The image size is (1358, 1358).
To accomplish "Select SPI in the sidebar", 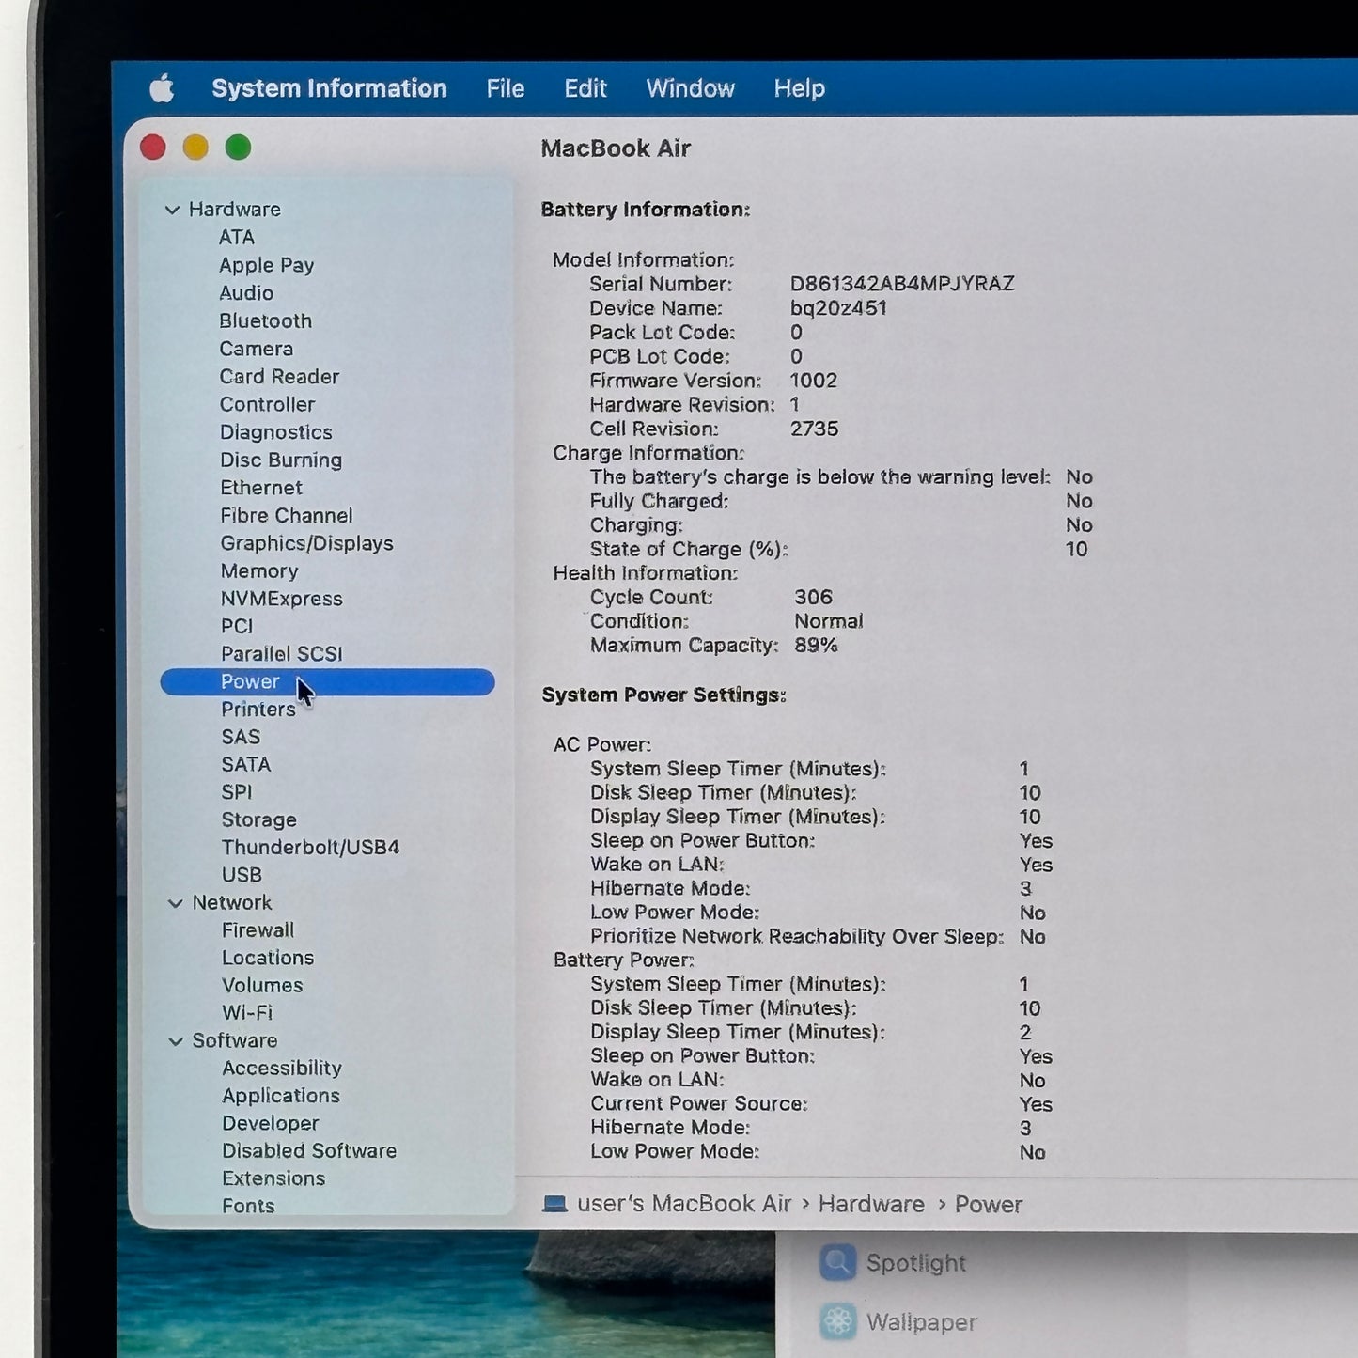I will (237, 792).
